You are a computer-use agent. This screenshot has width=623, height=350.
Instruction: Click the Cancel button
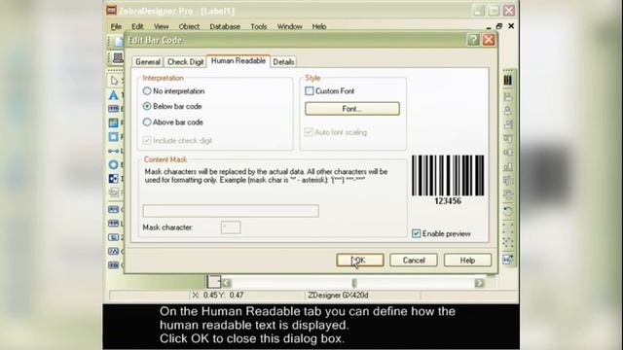414,261
